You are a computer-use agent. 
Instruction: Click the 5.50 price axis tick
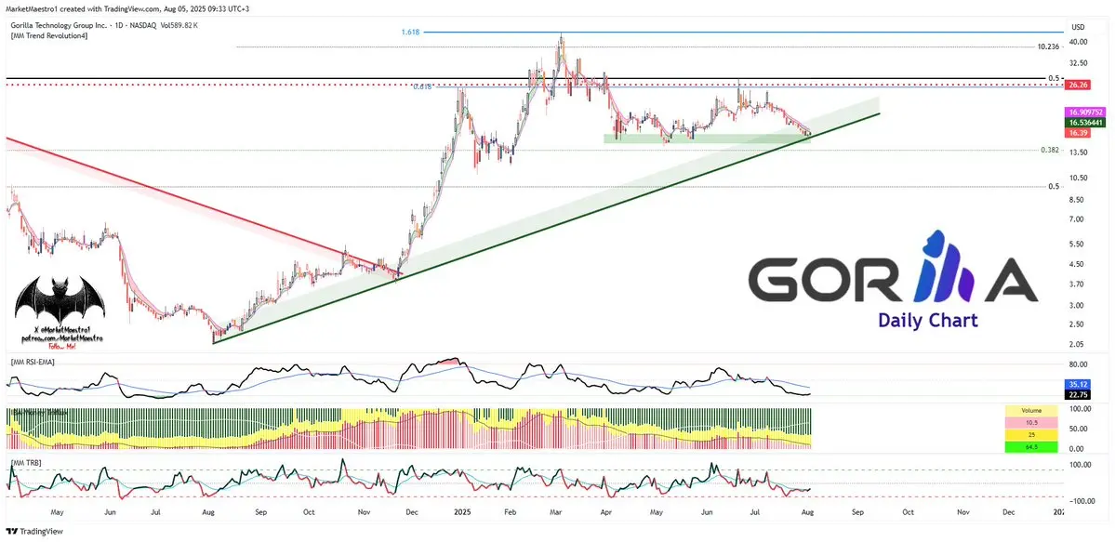coord(1078,244)
